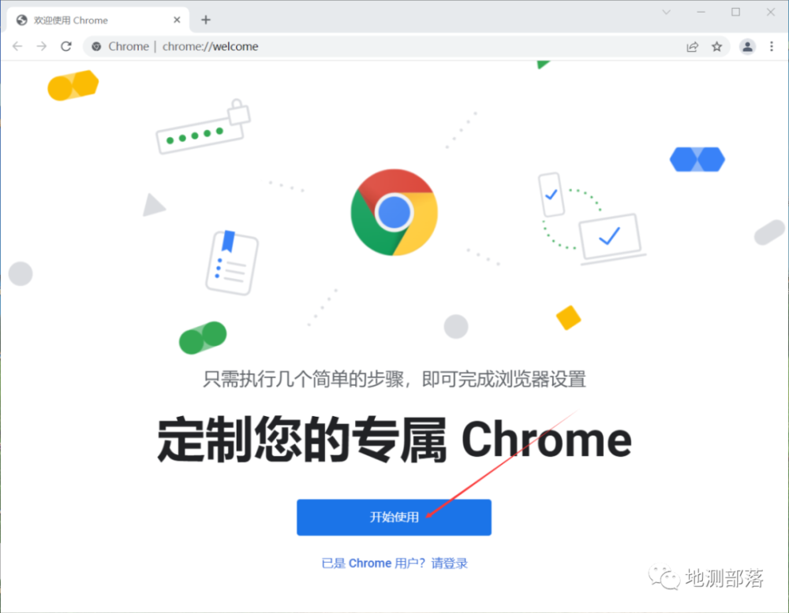Maximize the Chrome window
The width and height of the screenshot is (789, 613).
click(x=735, y=12)
